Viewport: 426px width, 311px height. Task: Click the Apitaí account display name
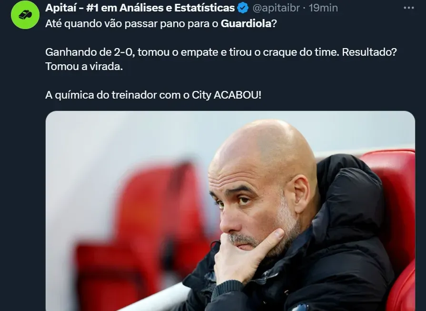pyautogui.click(x=140, y=8)
